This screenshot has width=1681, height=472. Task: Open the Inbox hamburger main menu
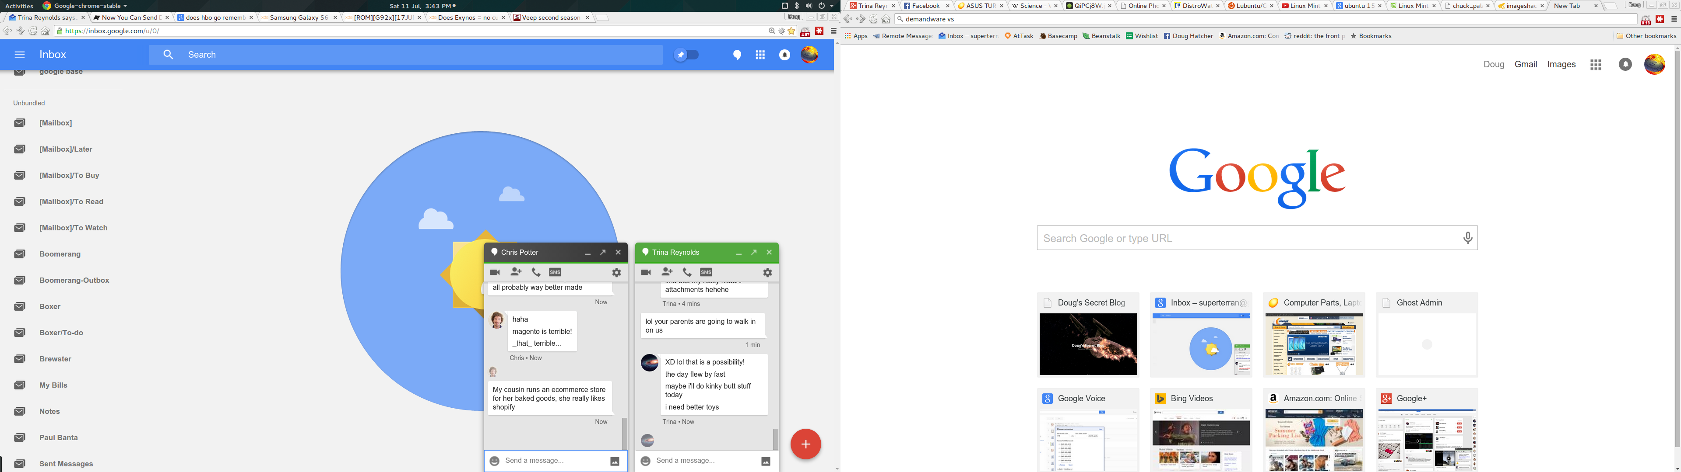pyautogui.click(x=20, y=56)
